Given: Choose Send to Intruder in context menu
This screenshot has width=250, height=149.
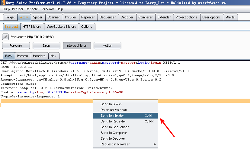Looking at the screenshot, I should pyautogui.click(x=126, y=116).
